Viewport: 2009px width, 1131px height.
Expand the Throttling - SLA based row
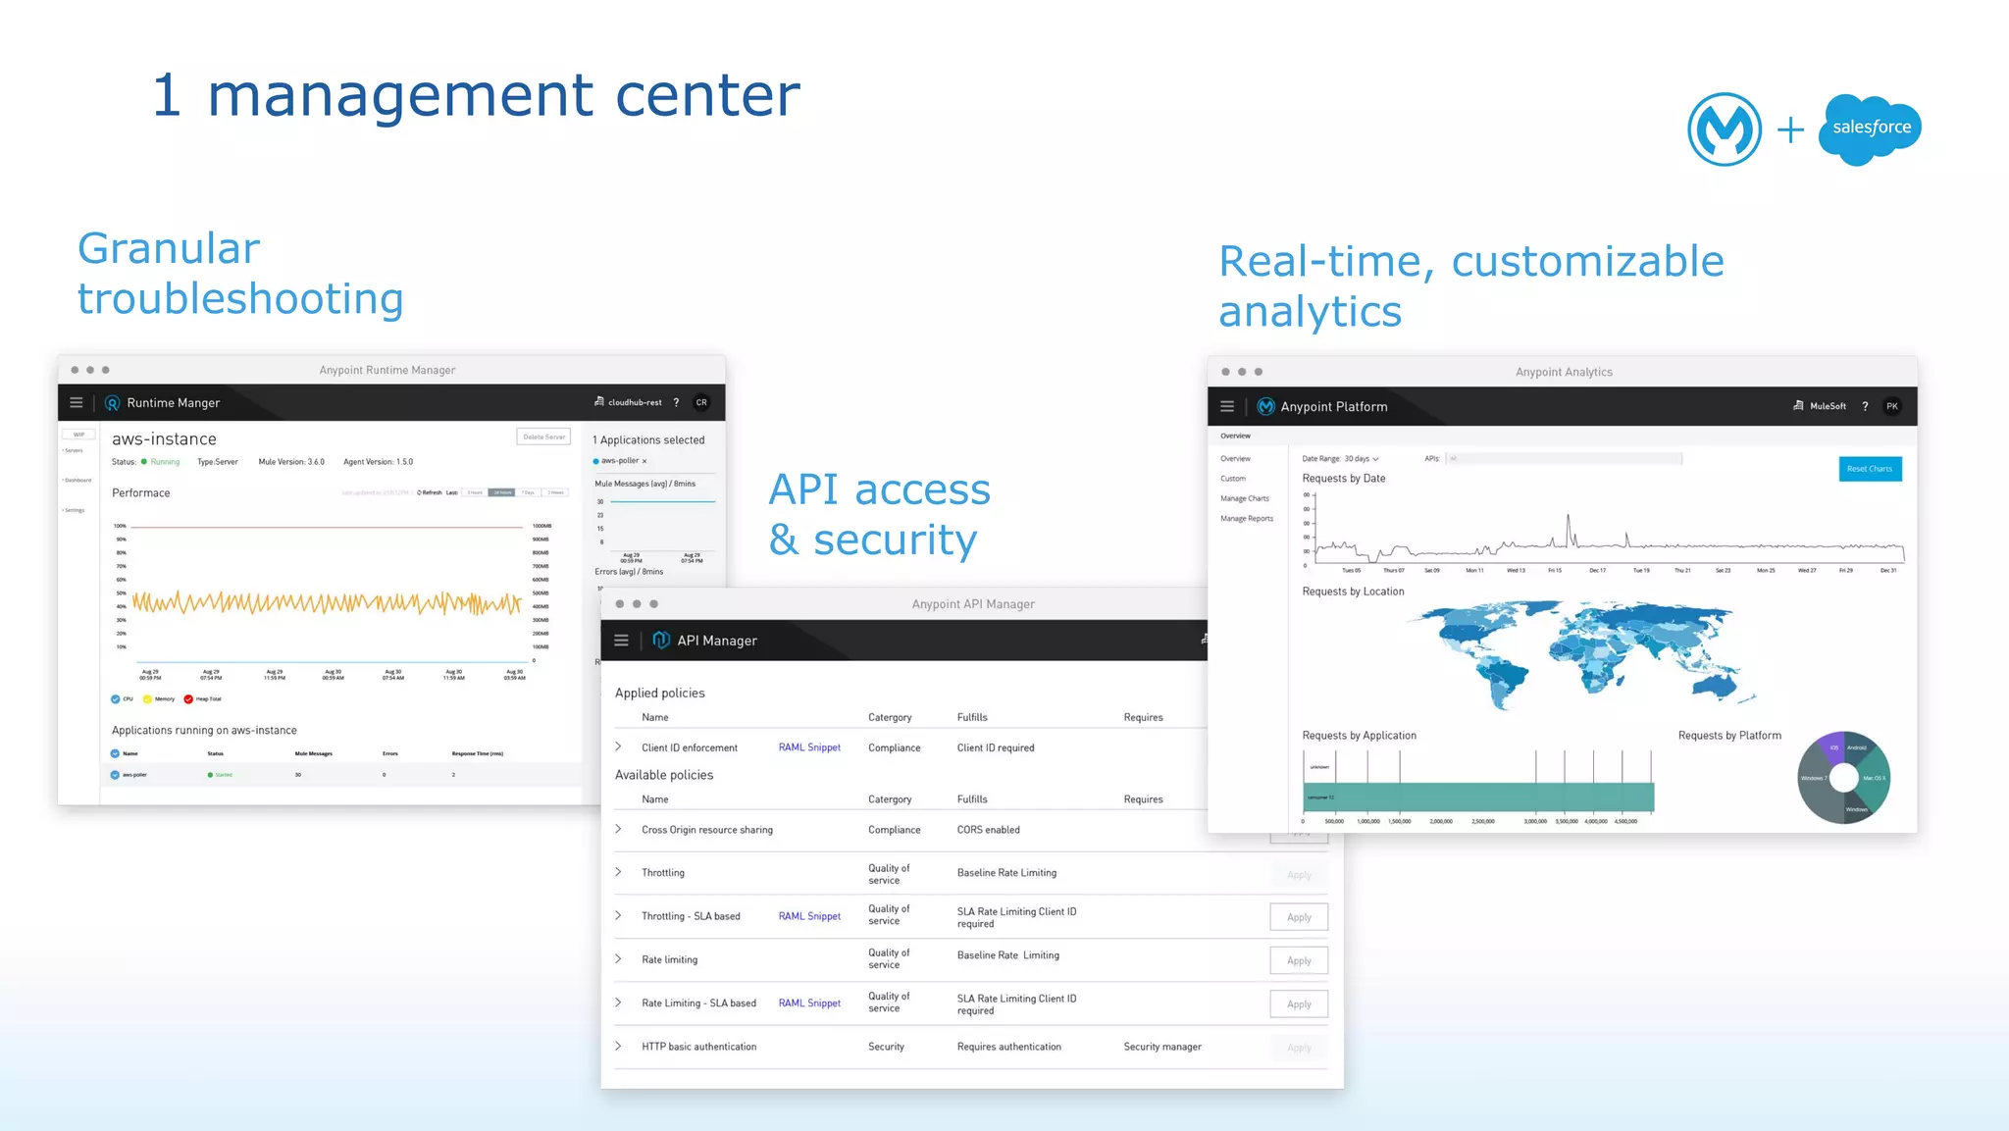tap(619, 915)
